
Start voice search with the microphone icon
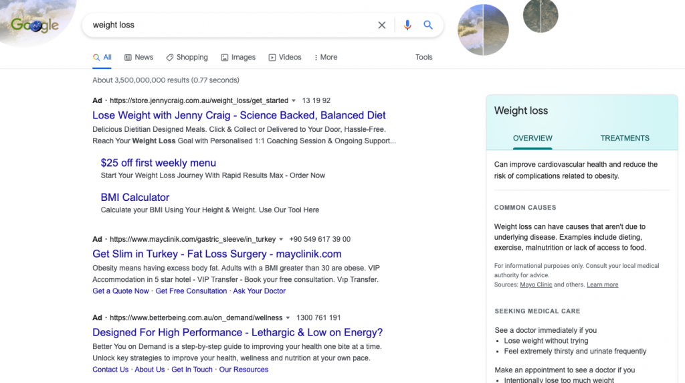click(407, 25)
